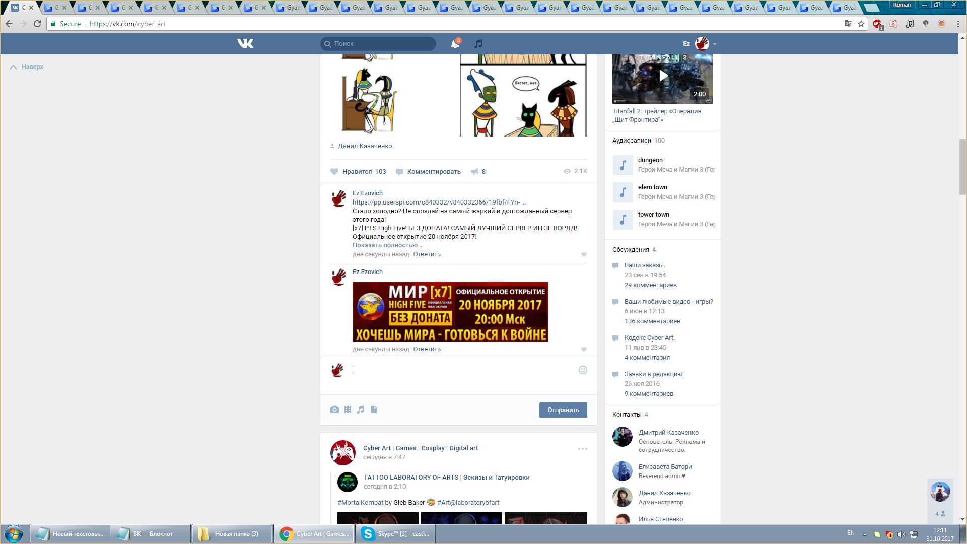Attach a photo with camera icon
This screenshot has width=967, height=544.
pyautogui.click(x=334, y=410)
